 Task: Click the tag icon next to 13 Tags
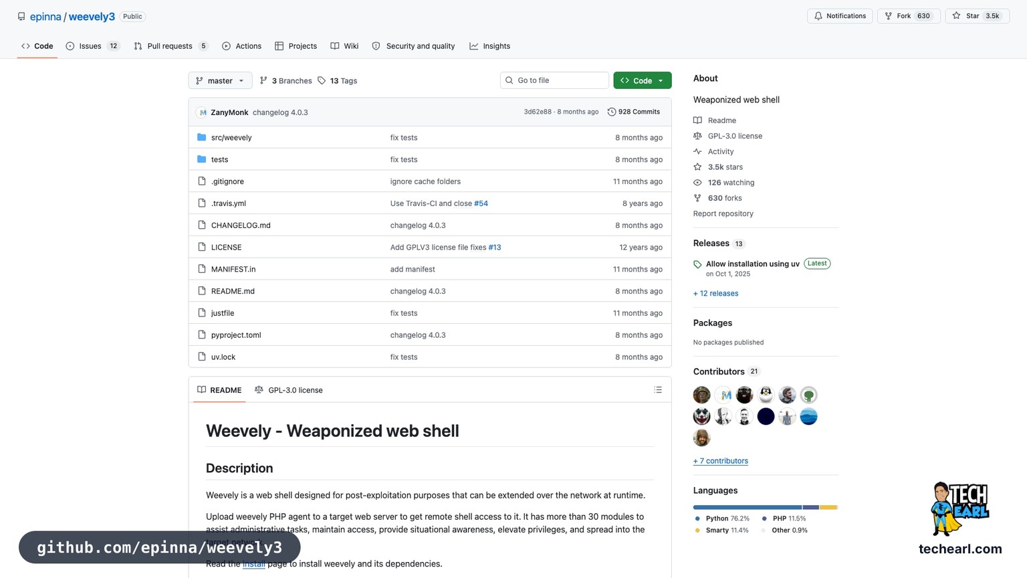click(x=322, y=81)
